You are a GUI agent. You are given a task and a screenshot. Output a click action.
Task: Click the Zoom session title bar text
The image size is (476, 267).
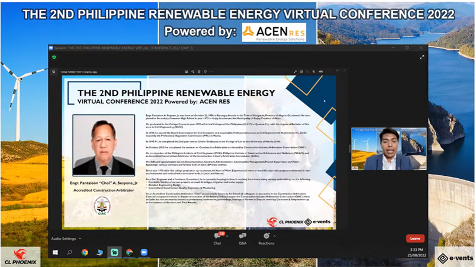click(124, 48)
